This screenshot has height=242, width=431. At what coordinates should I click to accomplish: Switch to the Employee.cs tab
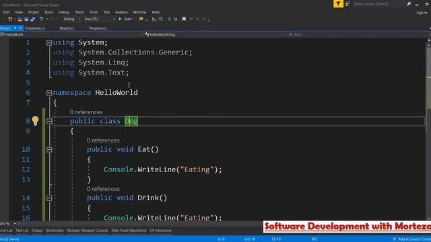(x=35, y=28)
